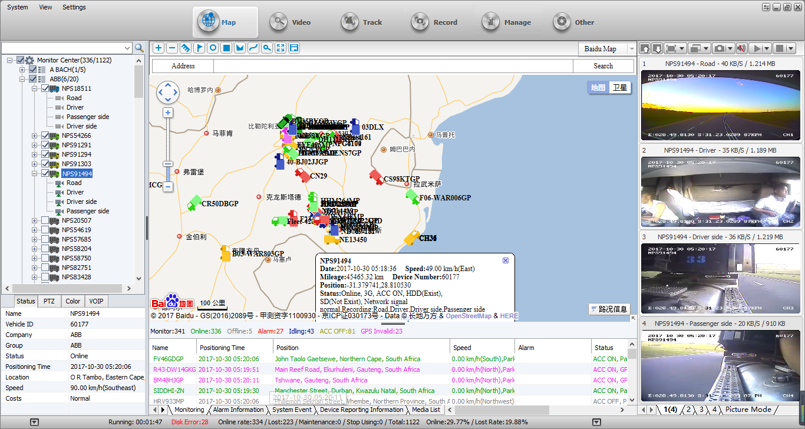805x429 pixels.
Task: Open the Settings menu
Action: coord(74,7)
